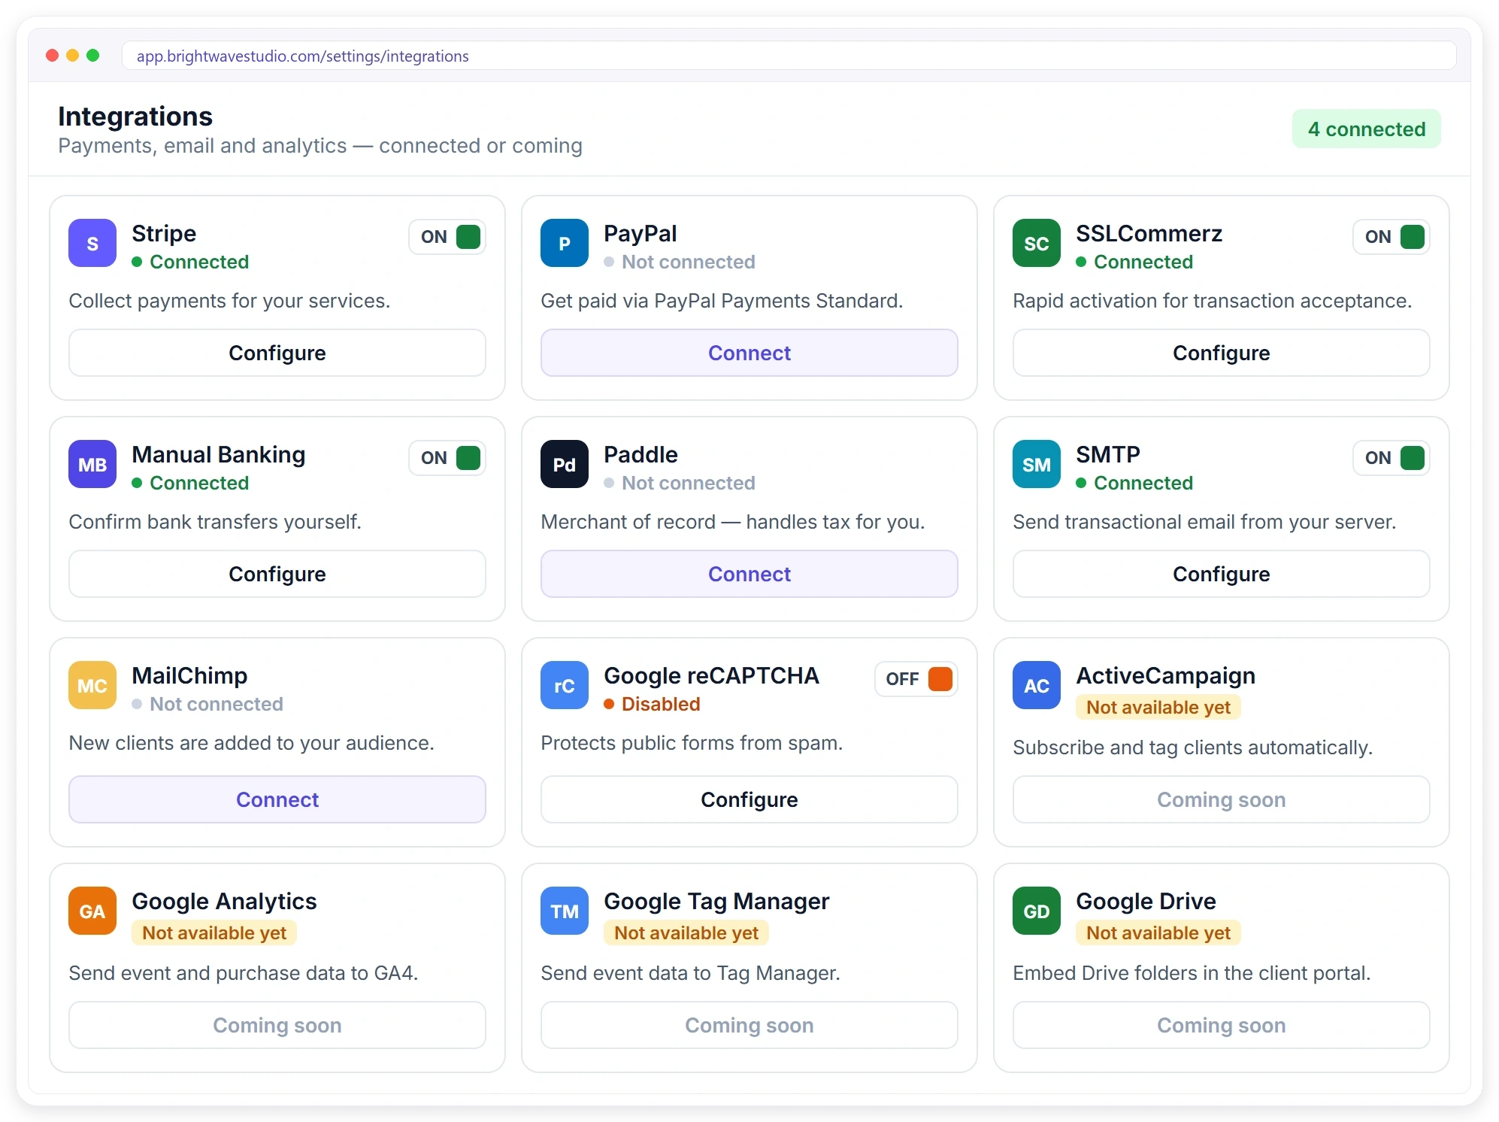This screenshot has width=1499, height=1122.
Task: Click the SMTP SM icon
Action: [x=1037, y=464]
